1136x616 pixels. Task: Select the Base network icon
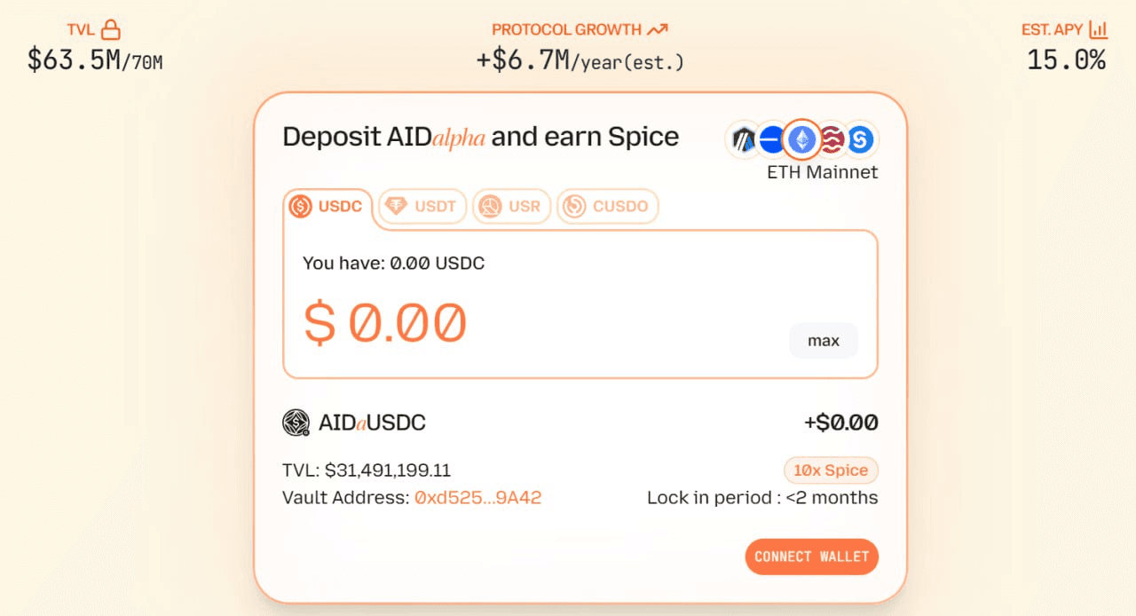[771, 139]
